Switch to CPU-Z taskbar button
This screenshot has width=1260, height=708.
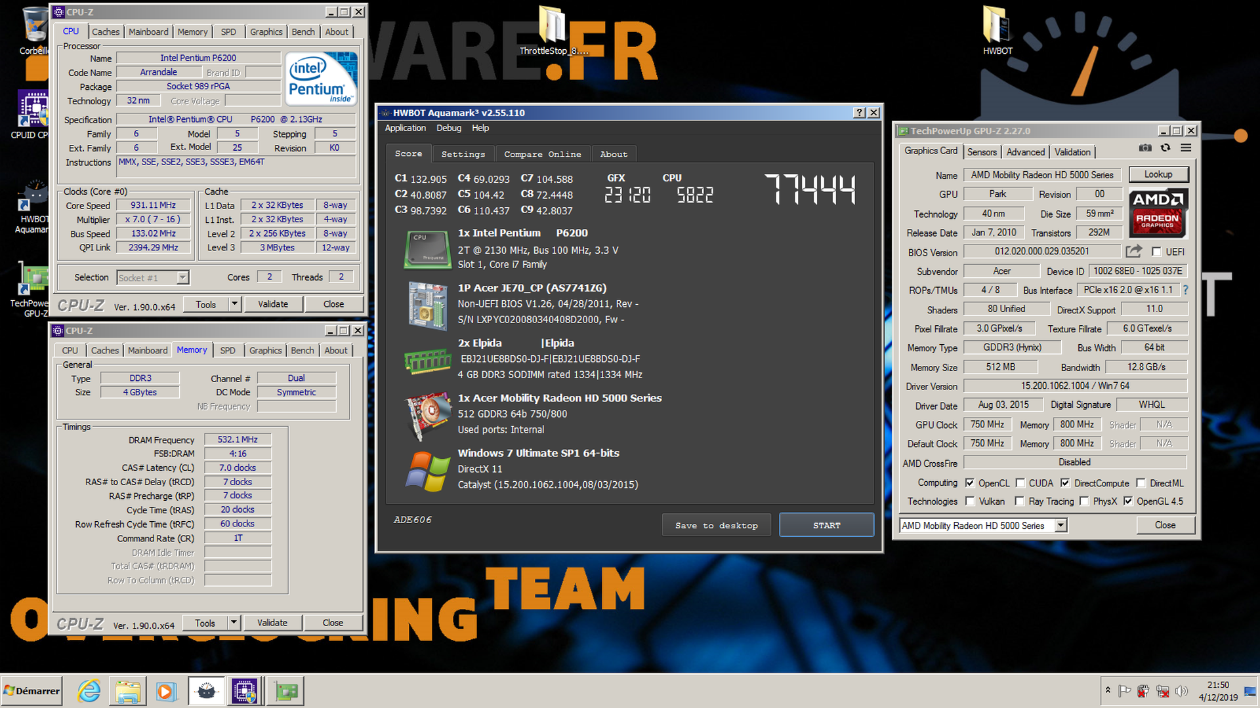coord(245,691)
